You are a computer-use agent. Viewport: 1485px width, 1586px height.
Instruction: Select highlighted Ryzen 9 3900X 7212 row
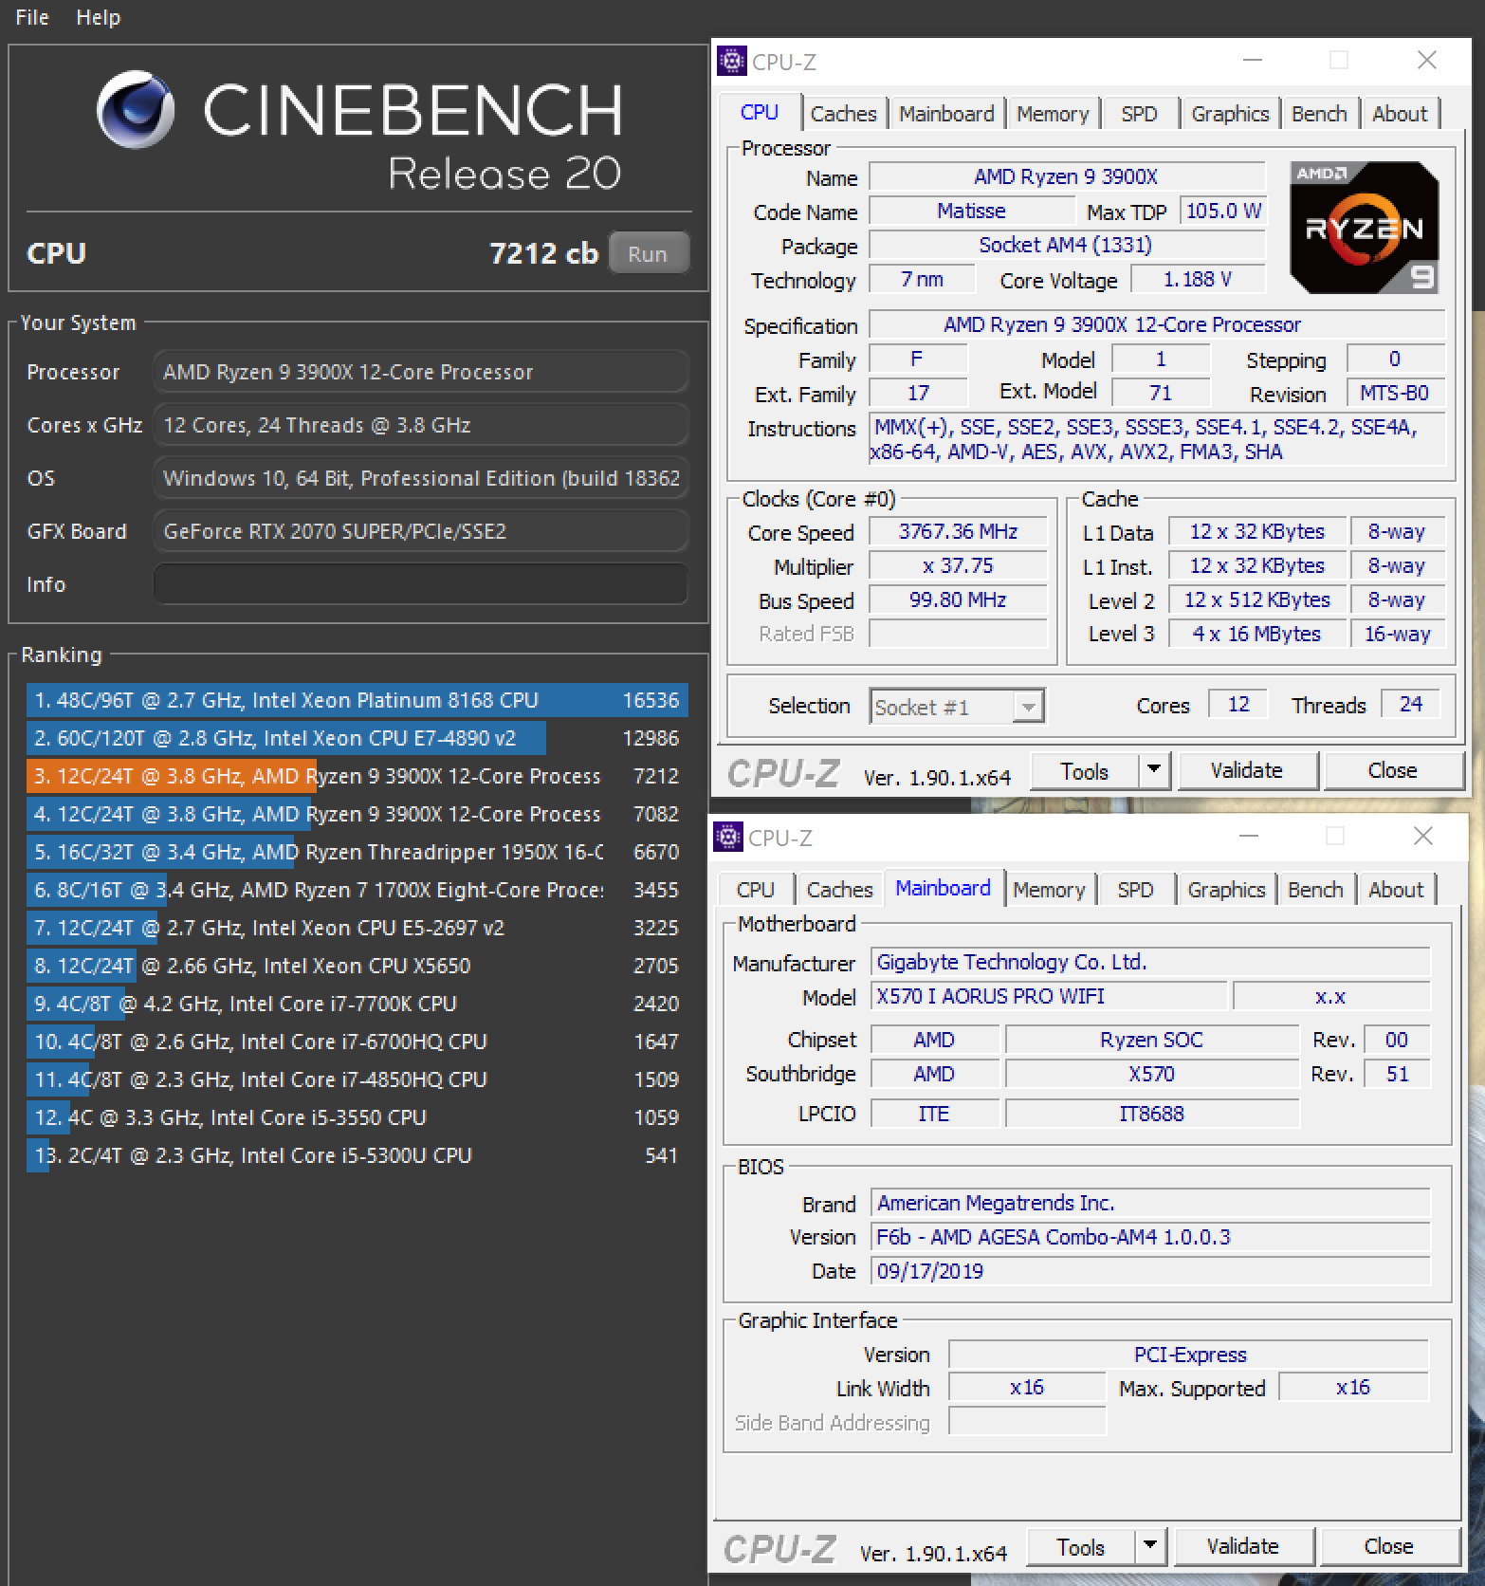[357, 776]
